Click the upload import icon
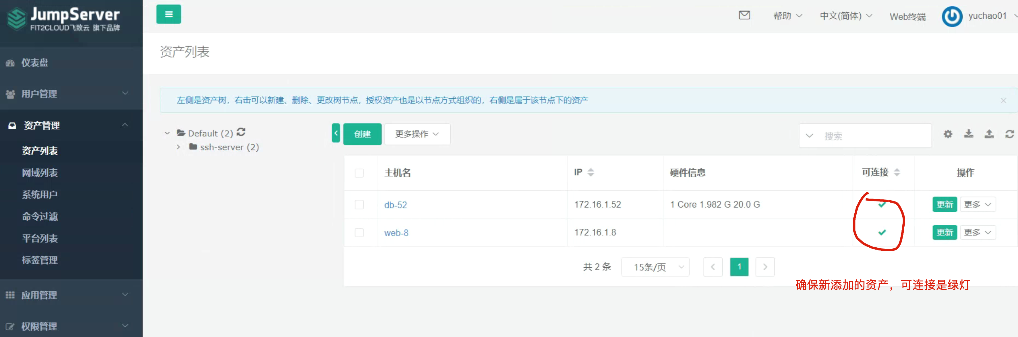This screenshot has height=337, width=1018. (989, 134)
